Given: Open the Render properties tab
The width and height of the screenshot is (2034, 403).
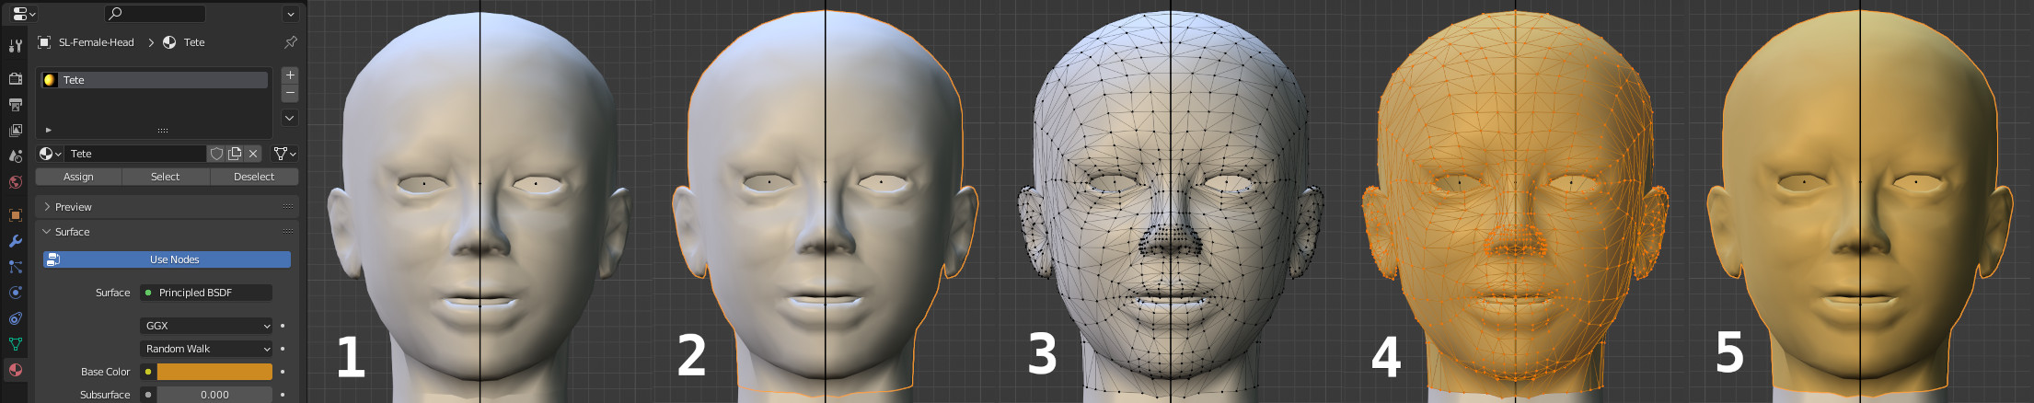Looking at the screenshot, I should coord(16,78).
